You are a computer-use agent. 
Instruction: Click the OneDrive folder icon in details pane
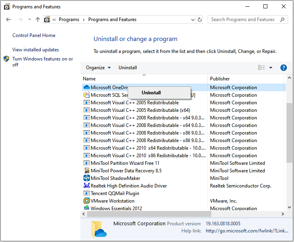(99, 229)
